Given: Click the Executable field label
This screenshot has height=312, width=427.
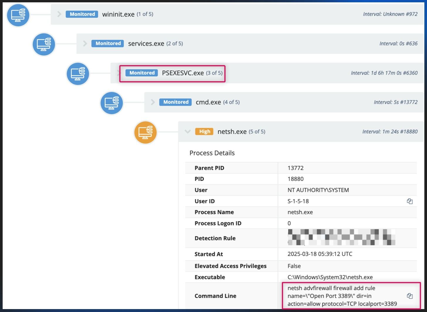Looking at the screenshot, I should coord(210,277).
